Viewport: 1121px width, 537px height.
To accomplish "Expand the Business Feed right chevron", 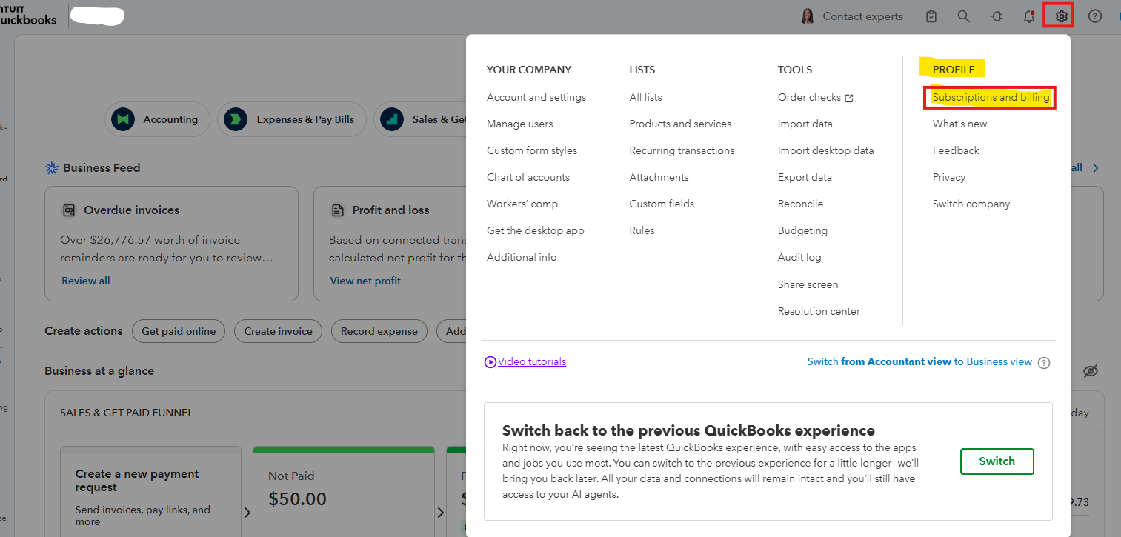I will [1096, 168].
